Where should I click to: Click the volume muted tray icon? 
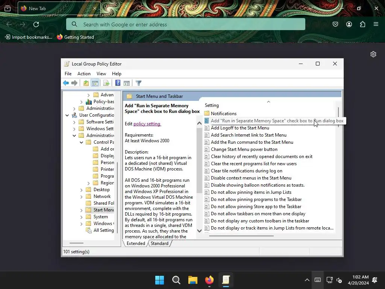(x=339, y=280)
